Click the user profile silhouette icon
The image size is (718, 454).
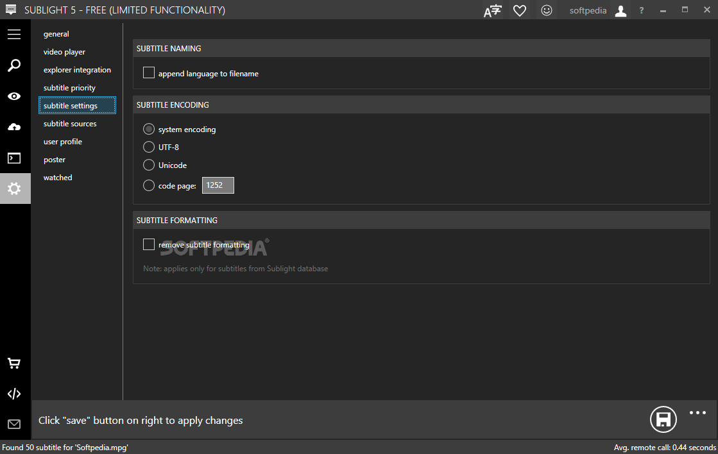pyautogui.click(x=621, y=10)
